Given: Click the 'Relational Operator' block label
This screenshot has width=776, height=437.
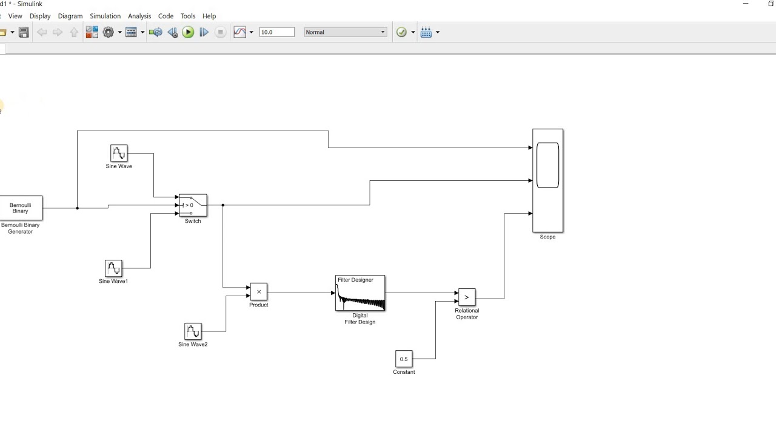Looking at the screenshot, I should click(467, 314).
